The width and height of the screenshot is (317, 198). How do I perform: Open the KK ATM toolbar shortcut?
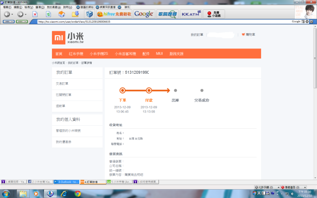(x=191, y=14)
